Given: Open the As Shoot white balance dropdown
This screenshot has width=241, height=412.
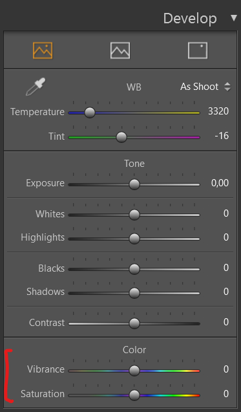Looking at the screenshot, I should [x=205, y=87].
